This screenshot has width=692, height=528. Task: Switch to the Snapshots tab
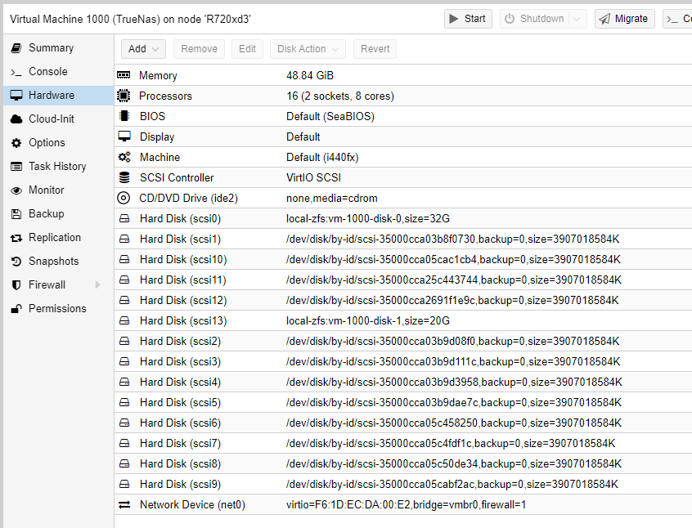click(x=58, y=261)
